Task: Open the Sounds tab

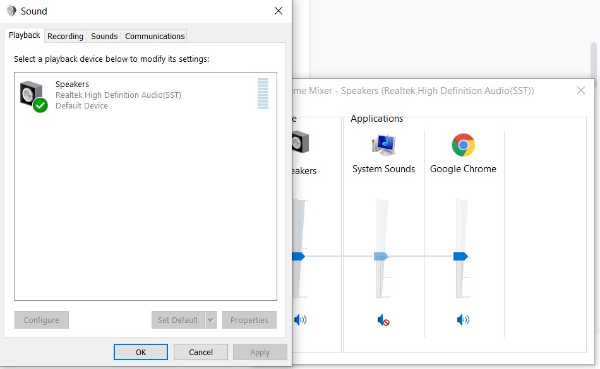Action: (104, 37)
